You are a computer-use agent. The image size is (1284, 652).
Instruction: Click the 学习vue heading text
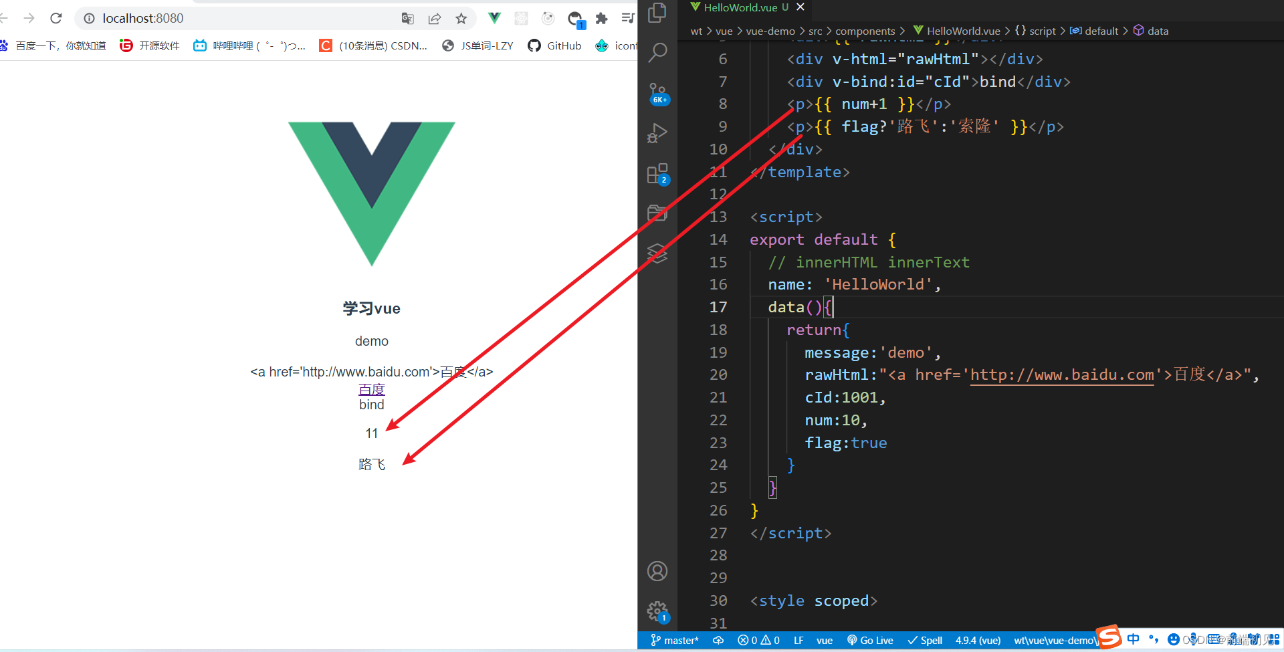[372, 308]
